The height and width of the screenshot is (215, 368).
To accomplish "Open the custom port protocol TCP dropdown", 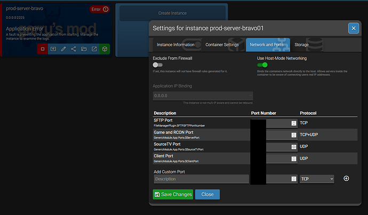I will [317, 179].
